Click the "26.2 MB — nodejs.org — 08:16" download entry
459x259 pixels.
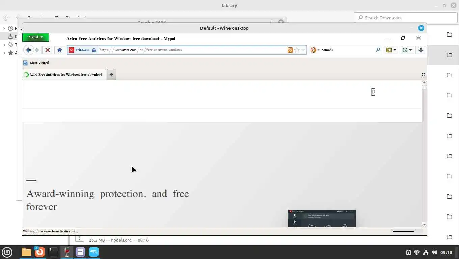[119, 240]
